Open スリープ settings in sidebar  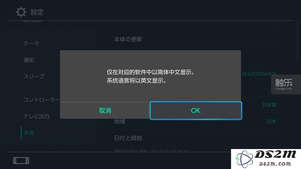pyautogui.click(x=34, y=76)
